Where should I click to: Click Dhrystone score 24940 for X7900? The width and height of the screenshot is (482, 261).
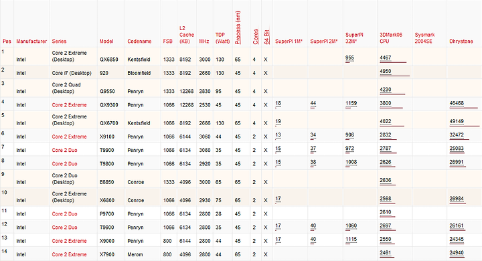tap(457, 252)
